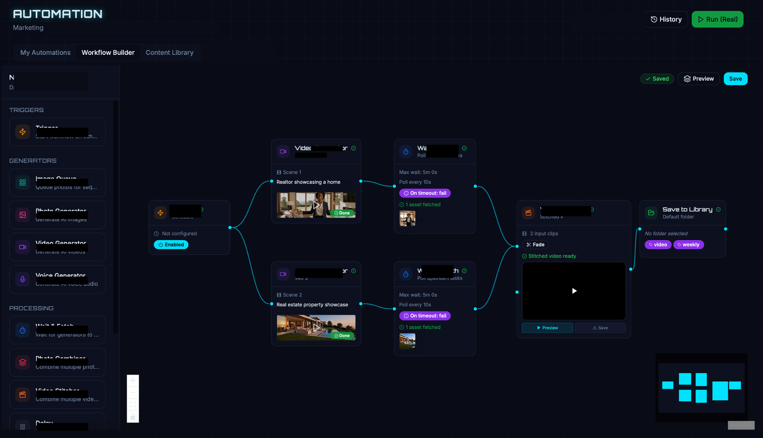Play the Scene 1 realtor video thumbnail
This screenshot has width=763, height=438.
pos(316,205)
